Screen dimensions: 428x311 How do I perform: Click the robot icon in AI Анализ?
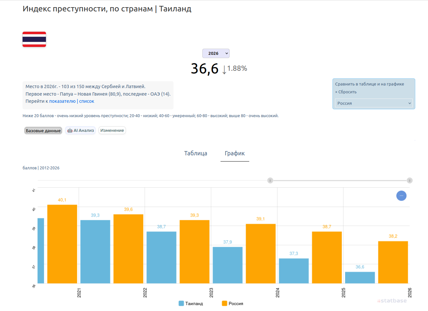pyautogui.click(x=70, y=131)
